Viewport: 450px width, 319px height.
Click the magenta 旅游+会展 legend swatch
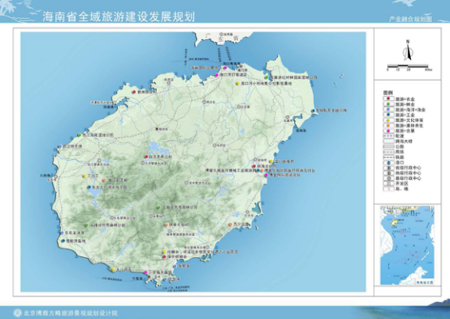(388, 130)
